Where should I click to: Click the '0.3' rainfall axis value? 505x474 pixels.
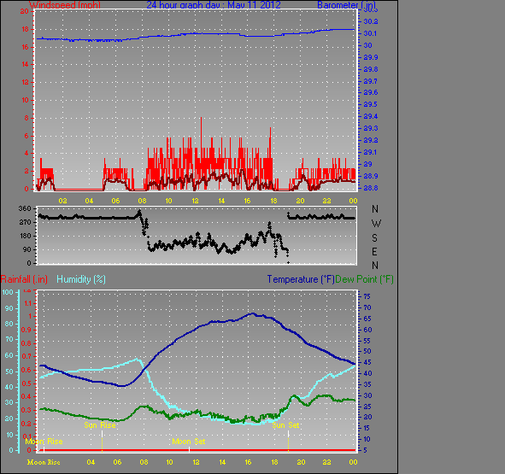[x=26, y=410]
